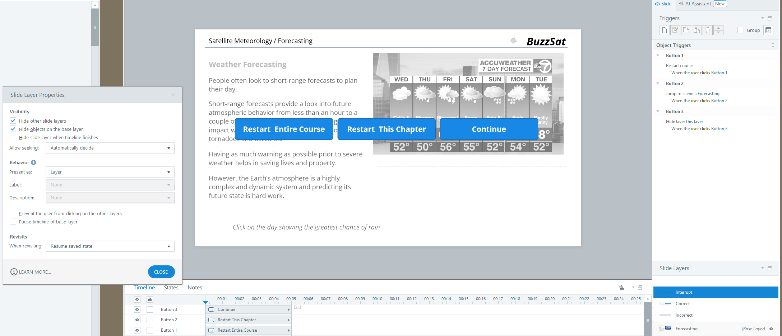Hide Button 3 using its timeline eye icon
Screen dimensions: 782x336
click(137, 309)
